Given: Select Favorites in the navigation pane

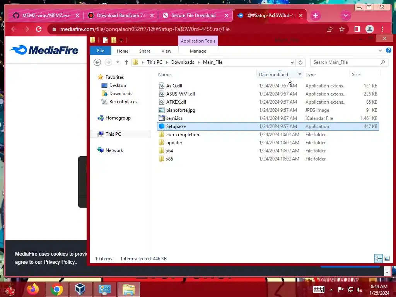Looking at the screenshot, I should click(x=114, y=77).
